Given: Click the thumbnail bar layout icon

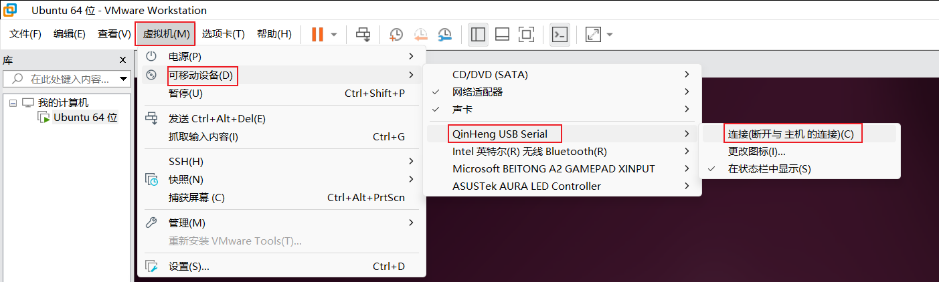Looking at the screenshot, I should (x=502, y=34).
